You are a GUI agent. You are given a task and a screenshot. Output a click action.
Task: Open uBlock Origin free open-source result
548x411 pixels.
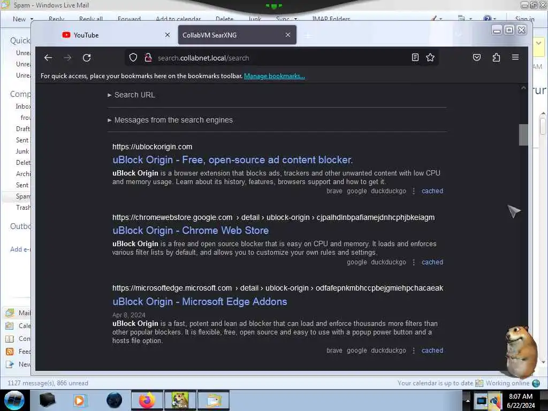(x=233, y=159)
